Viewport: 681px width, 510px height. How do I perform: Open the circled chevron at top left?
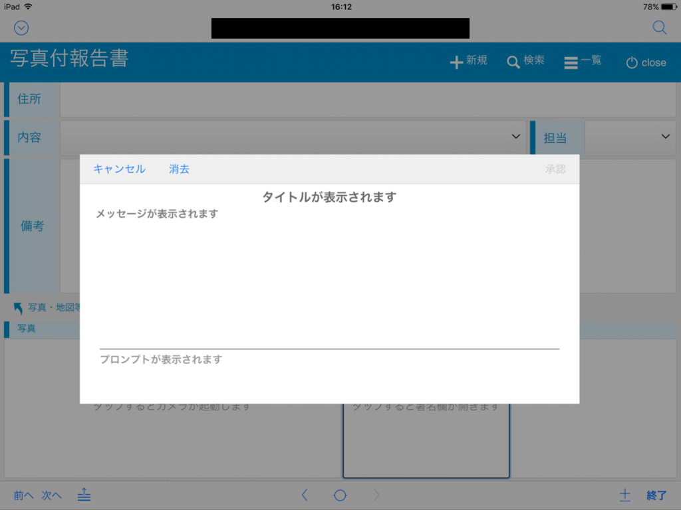(21, 27)
